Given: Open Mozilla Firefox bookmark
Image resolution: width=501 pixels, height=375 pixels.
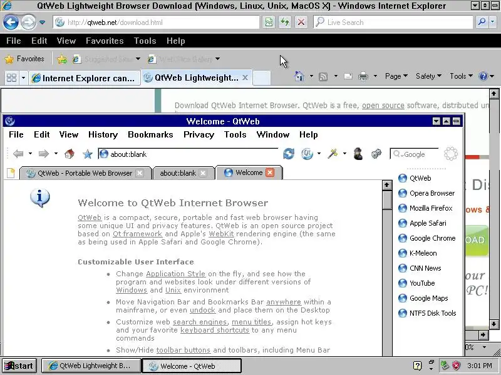Looking at the screenshot, I should [425, 208].
